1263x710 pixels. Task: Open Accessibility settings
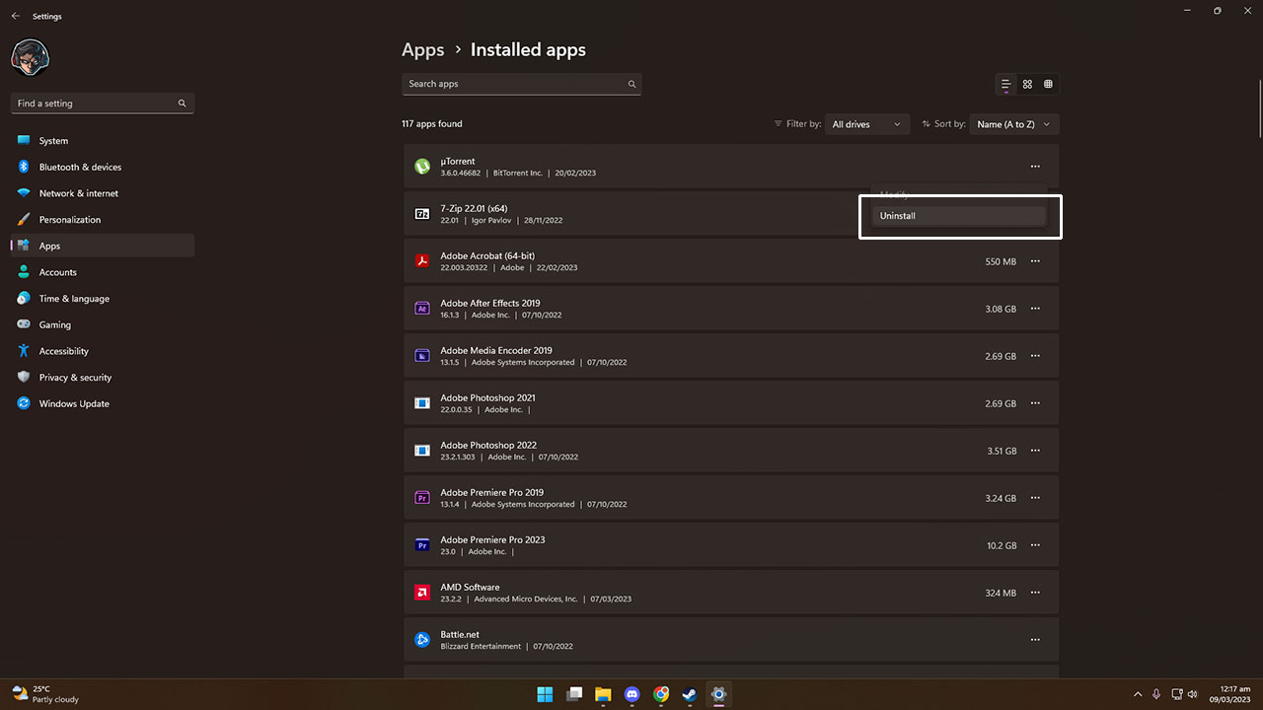pos(103,351)
